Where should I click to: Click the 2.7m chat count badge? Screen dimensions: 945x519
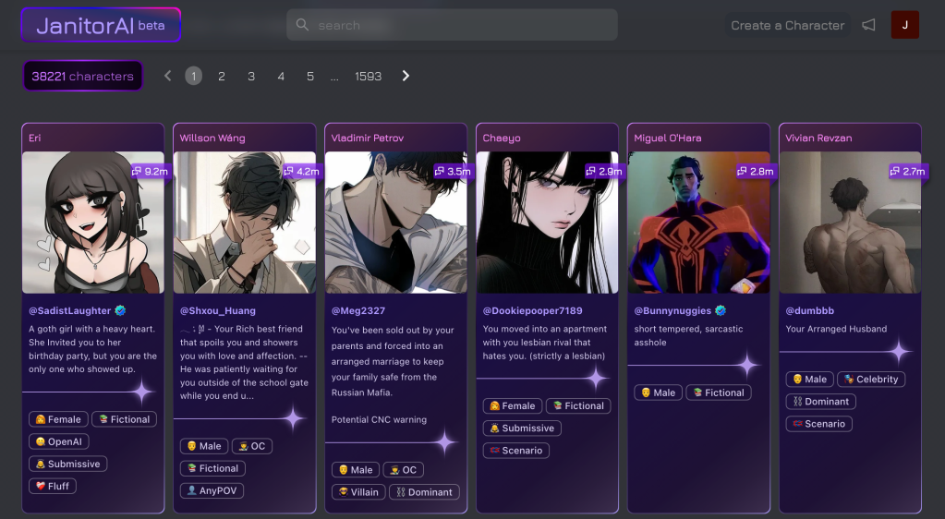tap(908, 171)
